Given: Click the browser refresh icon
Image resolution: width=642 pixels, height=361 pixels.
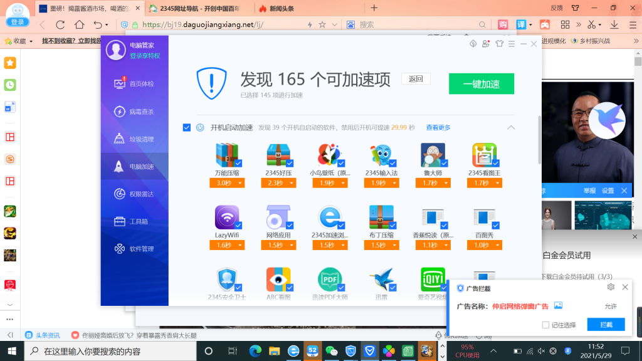Looking at the screenshot, I should coord(60,24).
